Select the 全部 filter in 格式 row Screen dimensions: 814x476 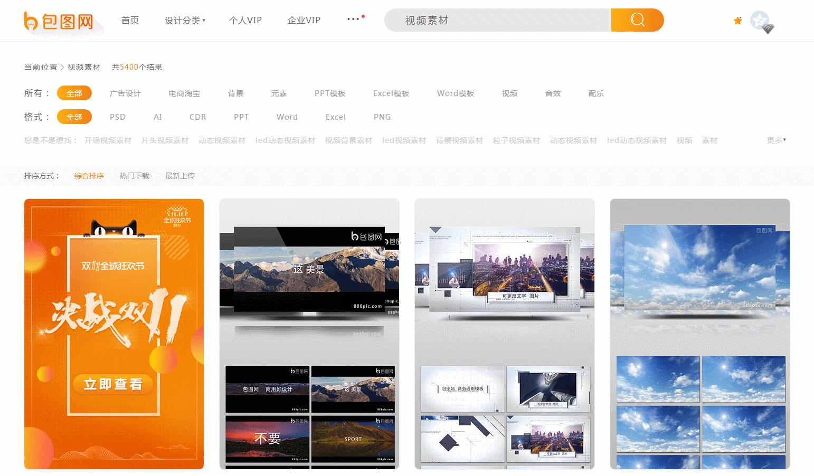74,117
